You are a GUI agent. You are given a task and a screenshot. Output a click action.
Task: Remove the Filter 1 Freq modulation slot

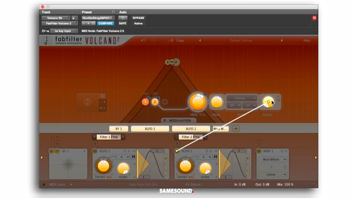tap(123, 137)
